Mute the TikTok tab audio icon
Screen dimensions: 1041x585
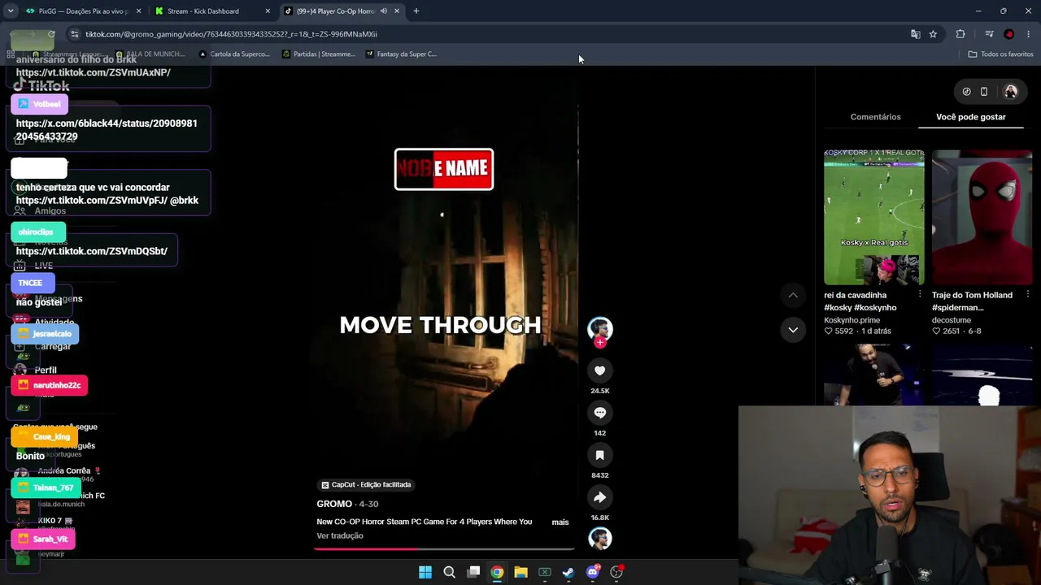click(384, 11)
